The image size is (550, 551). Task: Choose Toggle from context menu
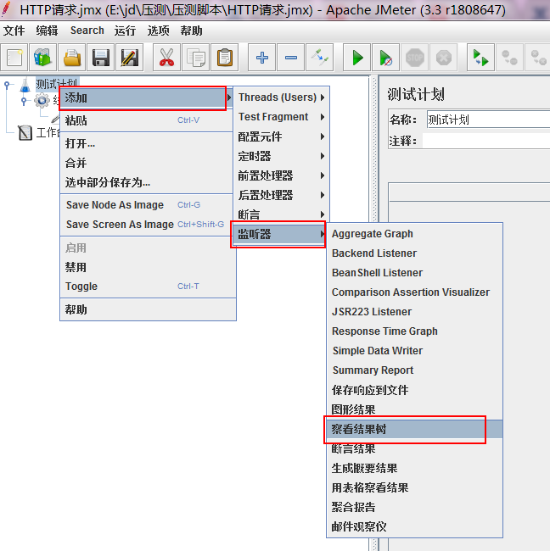[x=148, y=287]
